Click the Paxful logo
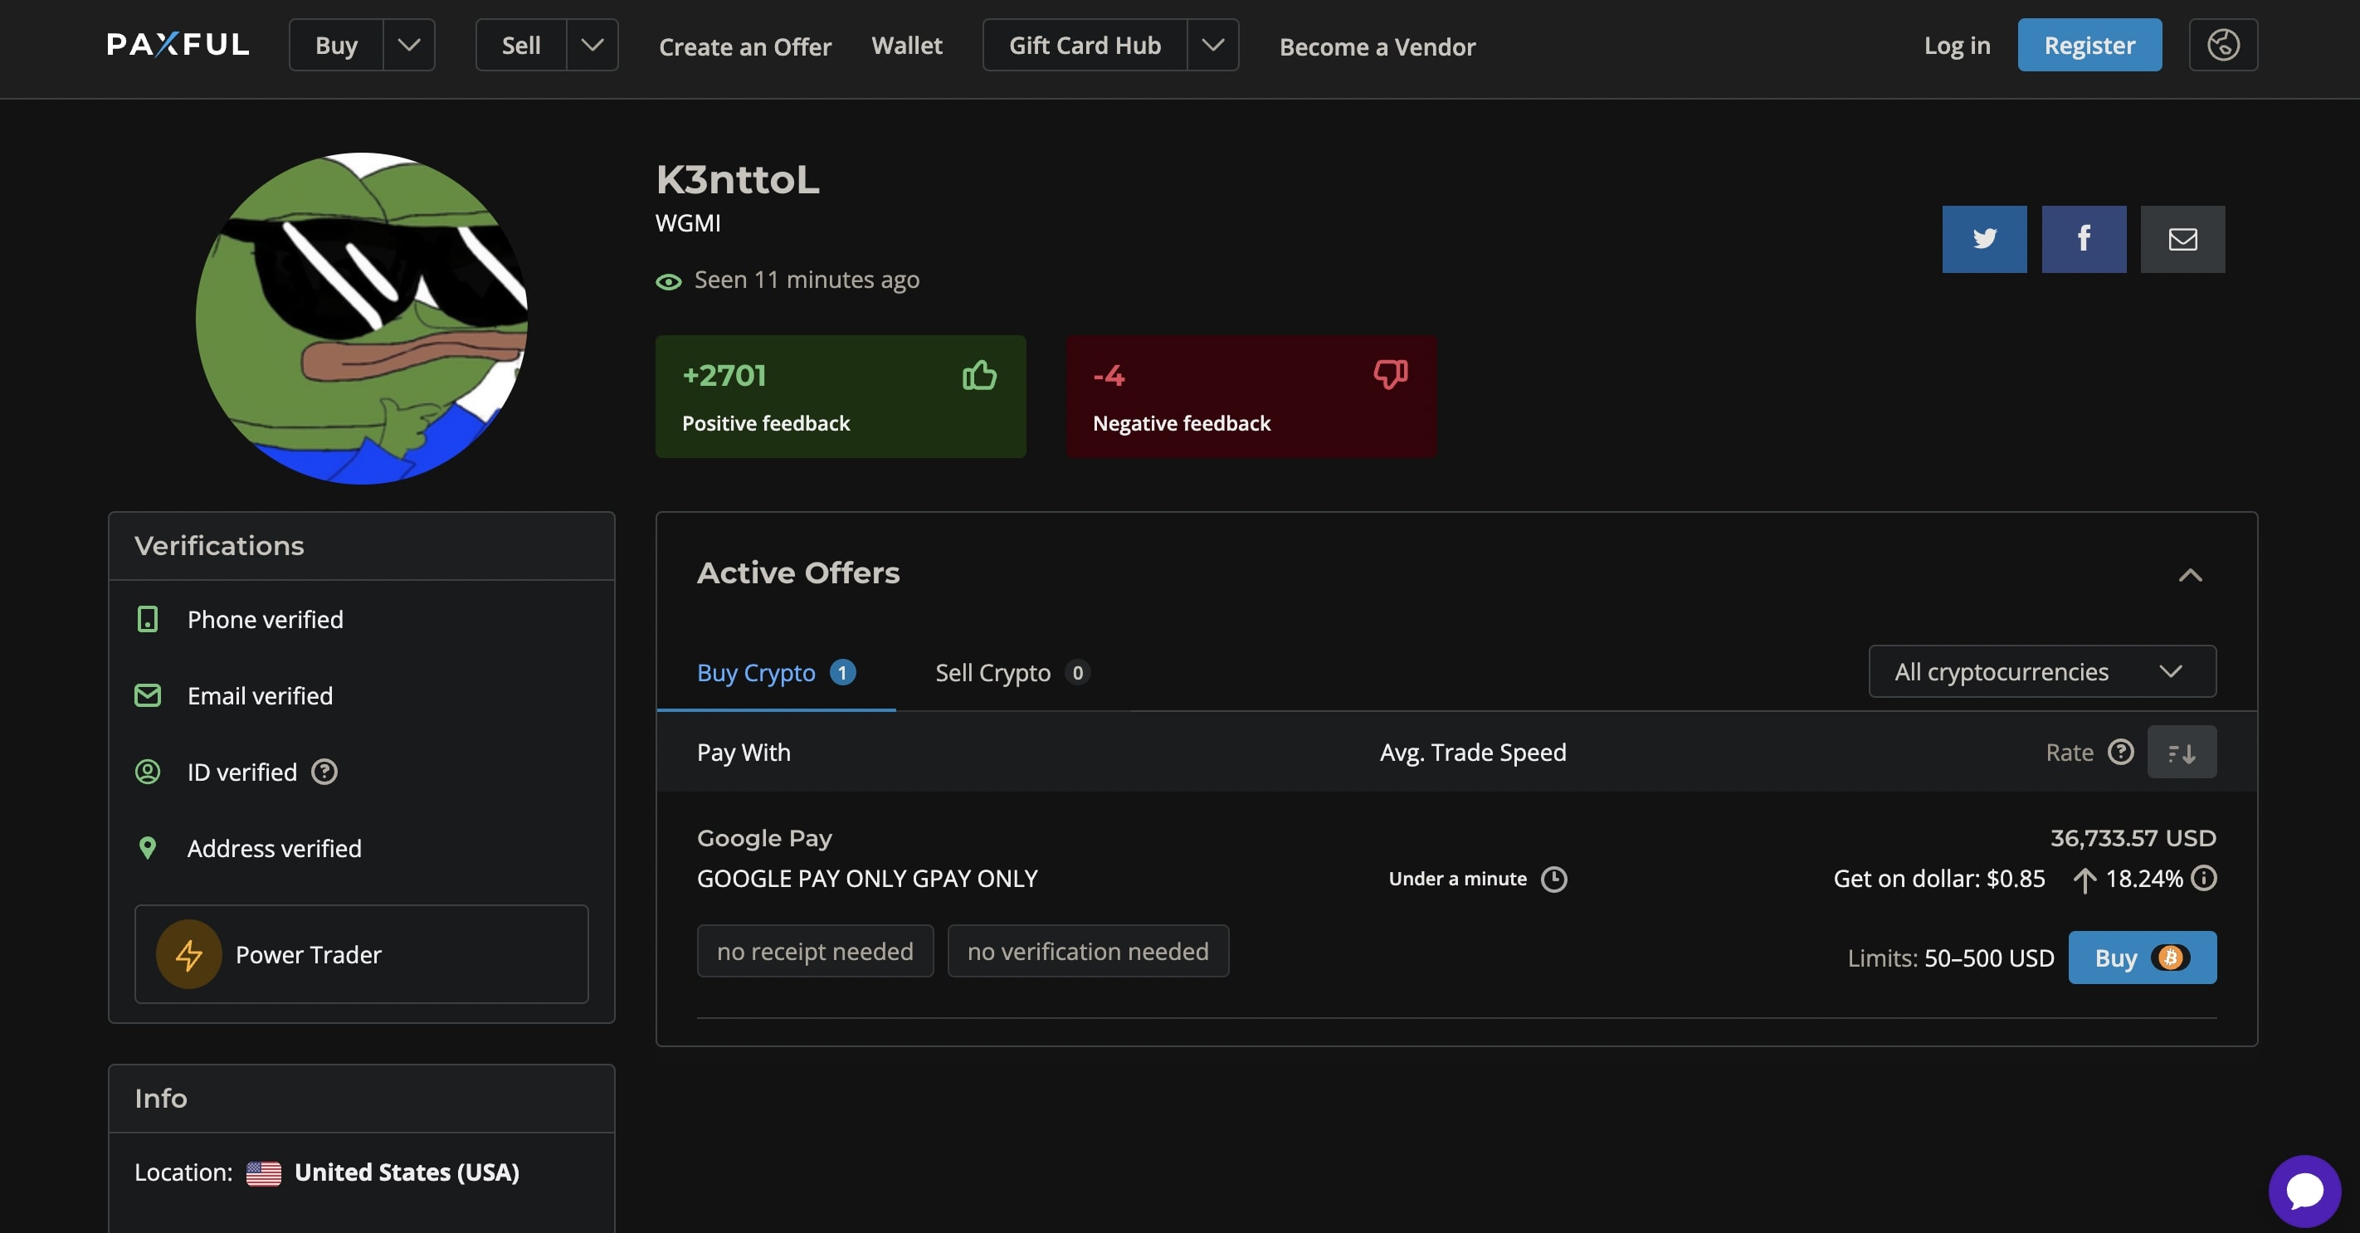Image resolution: width=2360 pixels, height=1233 pixels. [x=178, y=45]
